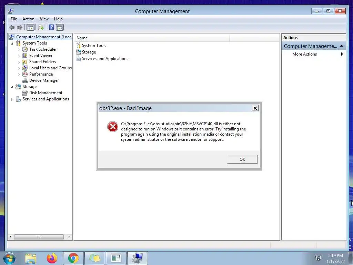Screen dimensions: 353x265
Task: Click the network icon in system tray
Action: pos(318,258)
